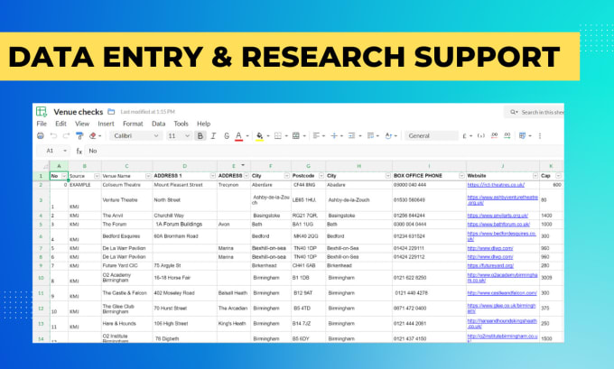Apply the red text color A button

click(x=238, y=136)
